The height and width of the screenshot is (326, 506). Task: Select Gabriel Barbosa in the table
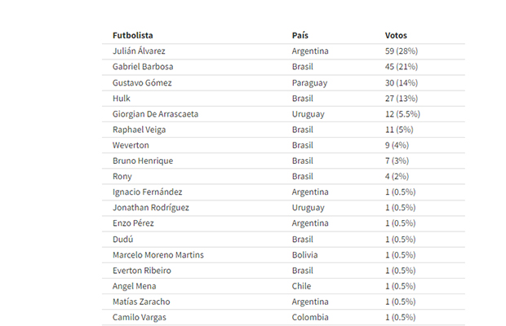[142, 67]
